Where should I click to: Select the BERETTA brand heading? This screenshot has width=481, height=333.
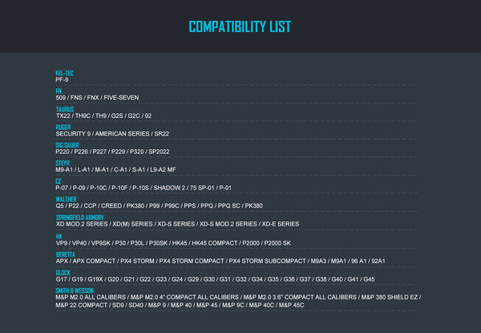click(x=66, y=254)
